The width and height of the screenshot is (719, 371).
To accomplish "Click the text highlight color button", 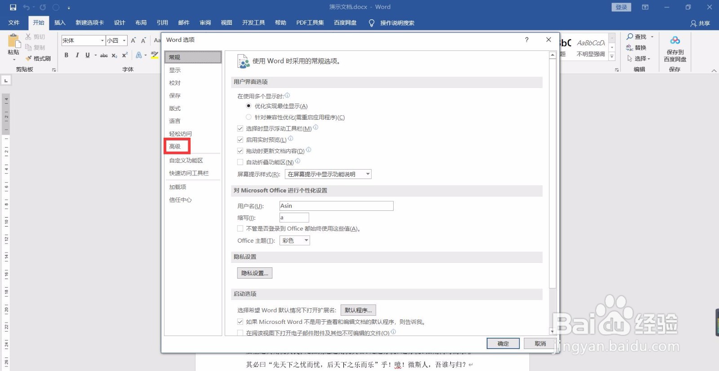I will coord(154,55).
